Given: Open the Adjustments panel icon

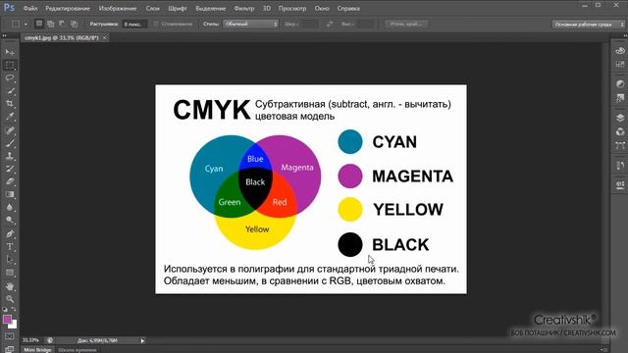Looking at the screenshot, I should coord(620,84).
